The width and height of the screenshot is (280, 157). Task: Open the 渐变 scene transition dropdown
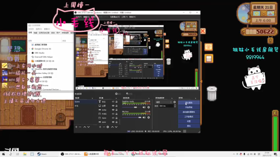pyautogui.click(x=163, y=102)
